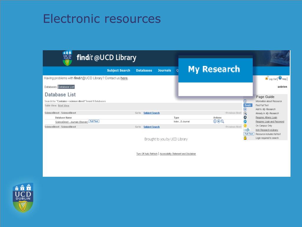Image resolution: width=302 pixels, height=227 pixels.
Task: Click the Add to My Research icon in Page Guide
Action: pyautogui.click(x=245, y=109)
